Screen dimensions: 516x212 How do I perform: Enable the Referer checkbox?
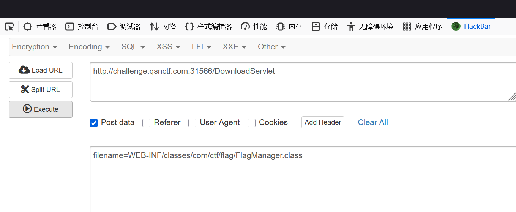147,123
